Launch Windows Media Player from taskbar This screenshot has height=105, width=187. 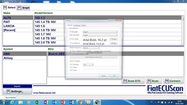pos(29,102)
